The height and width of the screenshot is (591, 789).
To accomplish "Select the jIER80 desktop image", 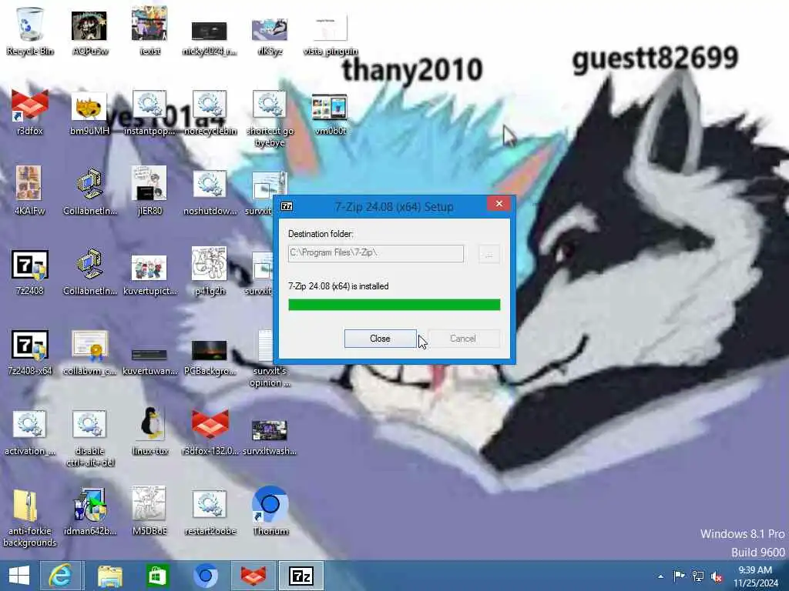I will point(149,190).
